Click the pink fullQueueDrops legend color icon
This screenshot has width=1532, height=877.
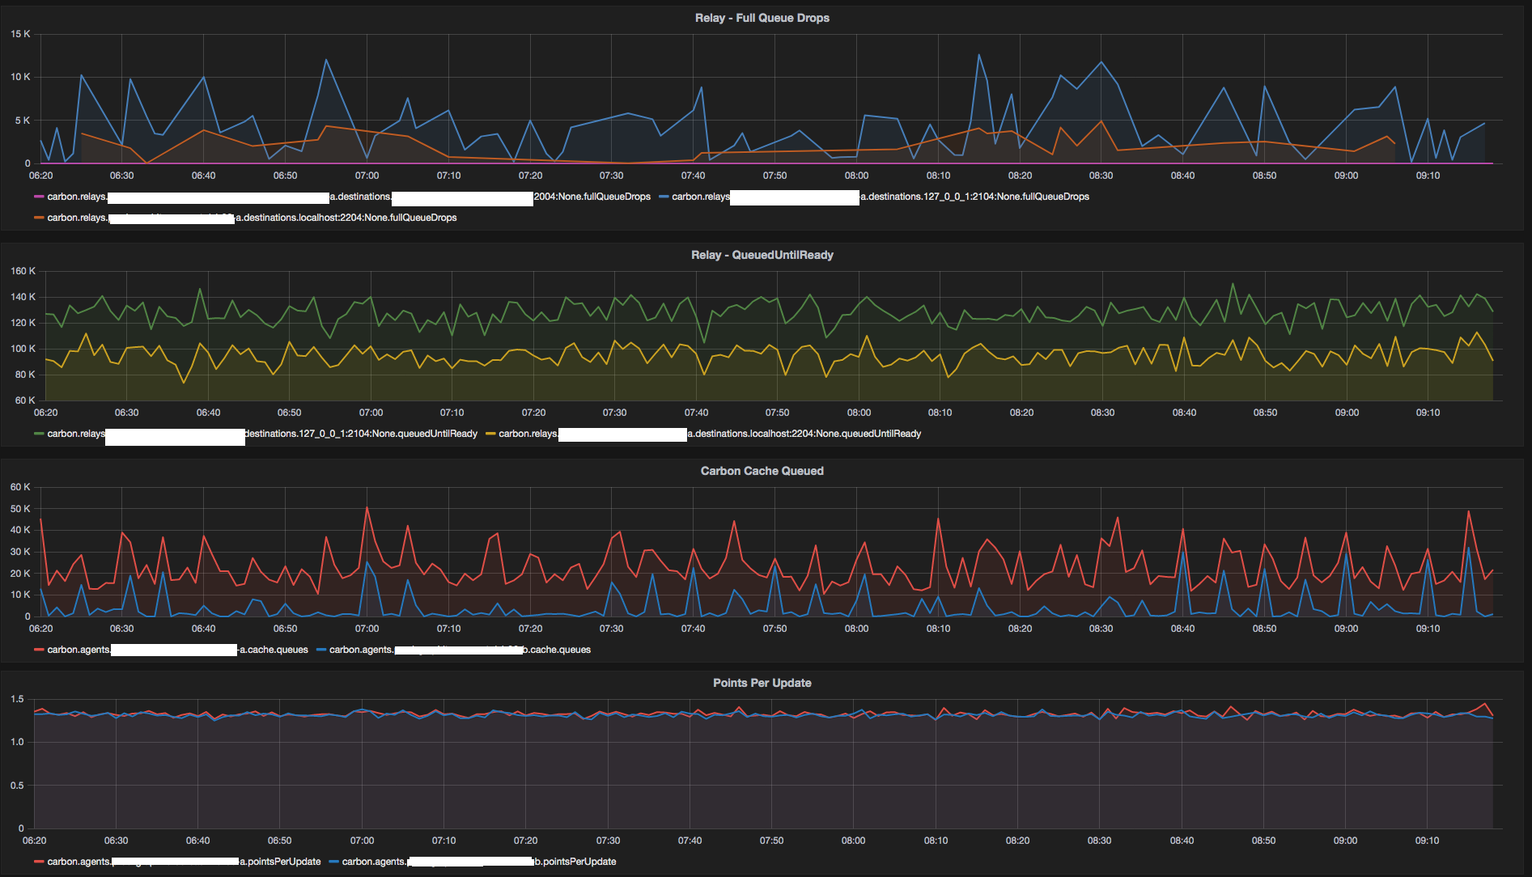point(38,197)
